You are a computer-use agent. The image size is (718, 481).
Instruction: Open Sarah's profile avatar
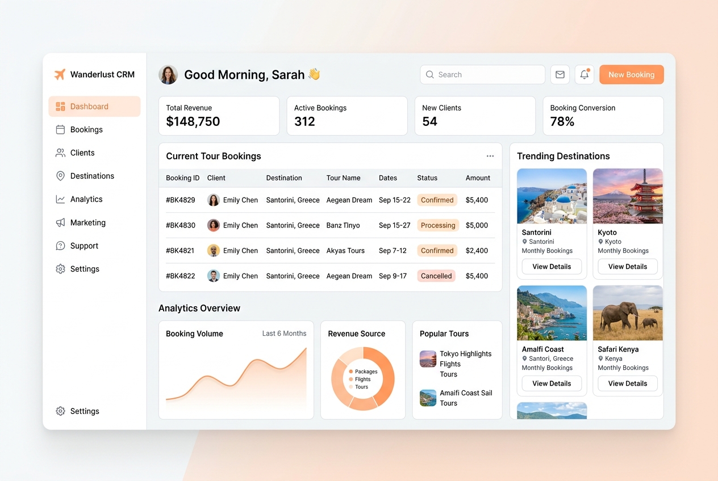tap(168, 75)
